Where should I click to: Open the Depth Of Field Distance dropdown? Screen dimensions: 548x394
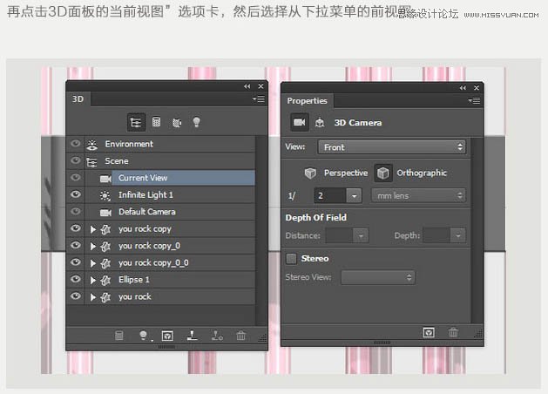(x=361, y=235)
